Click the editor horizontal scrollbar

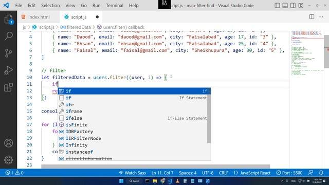coord(155,166)
